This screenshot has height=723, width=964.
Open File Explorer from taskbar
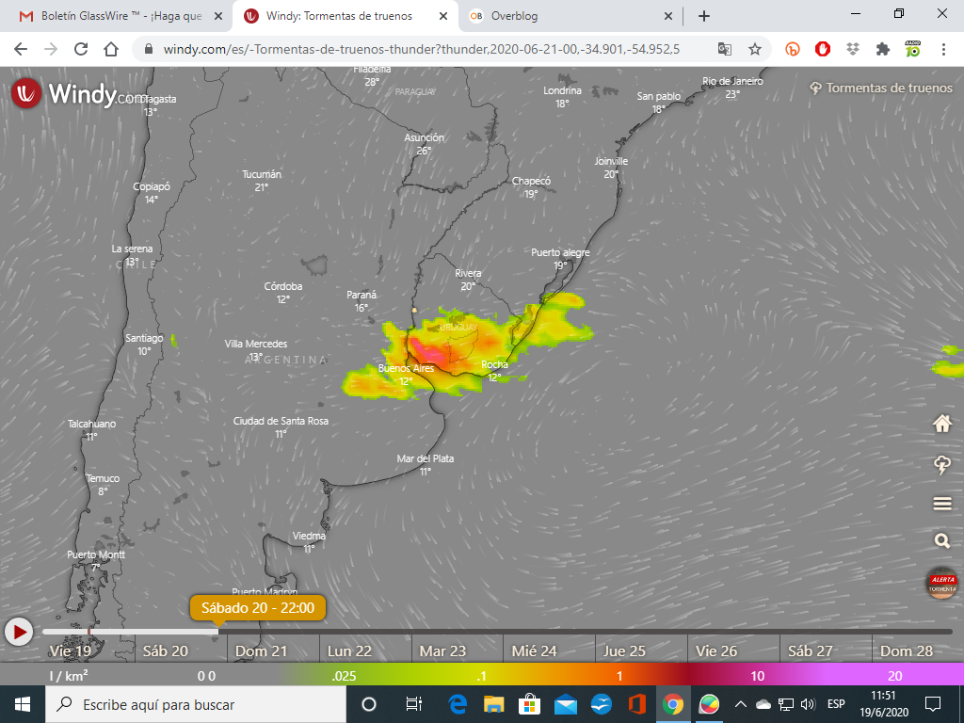click(493, 704)
